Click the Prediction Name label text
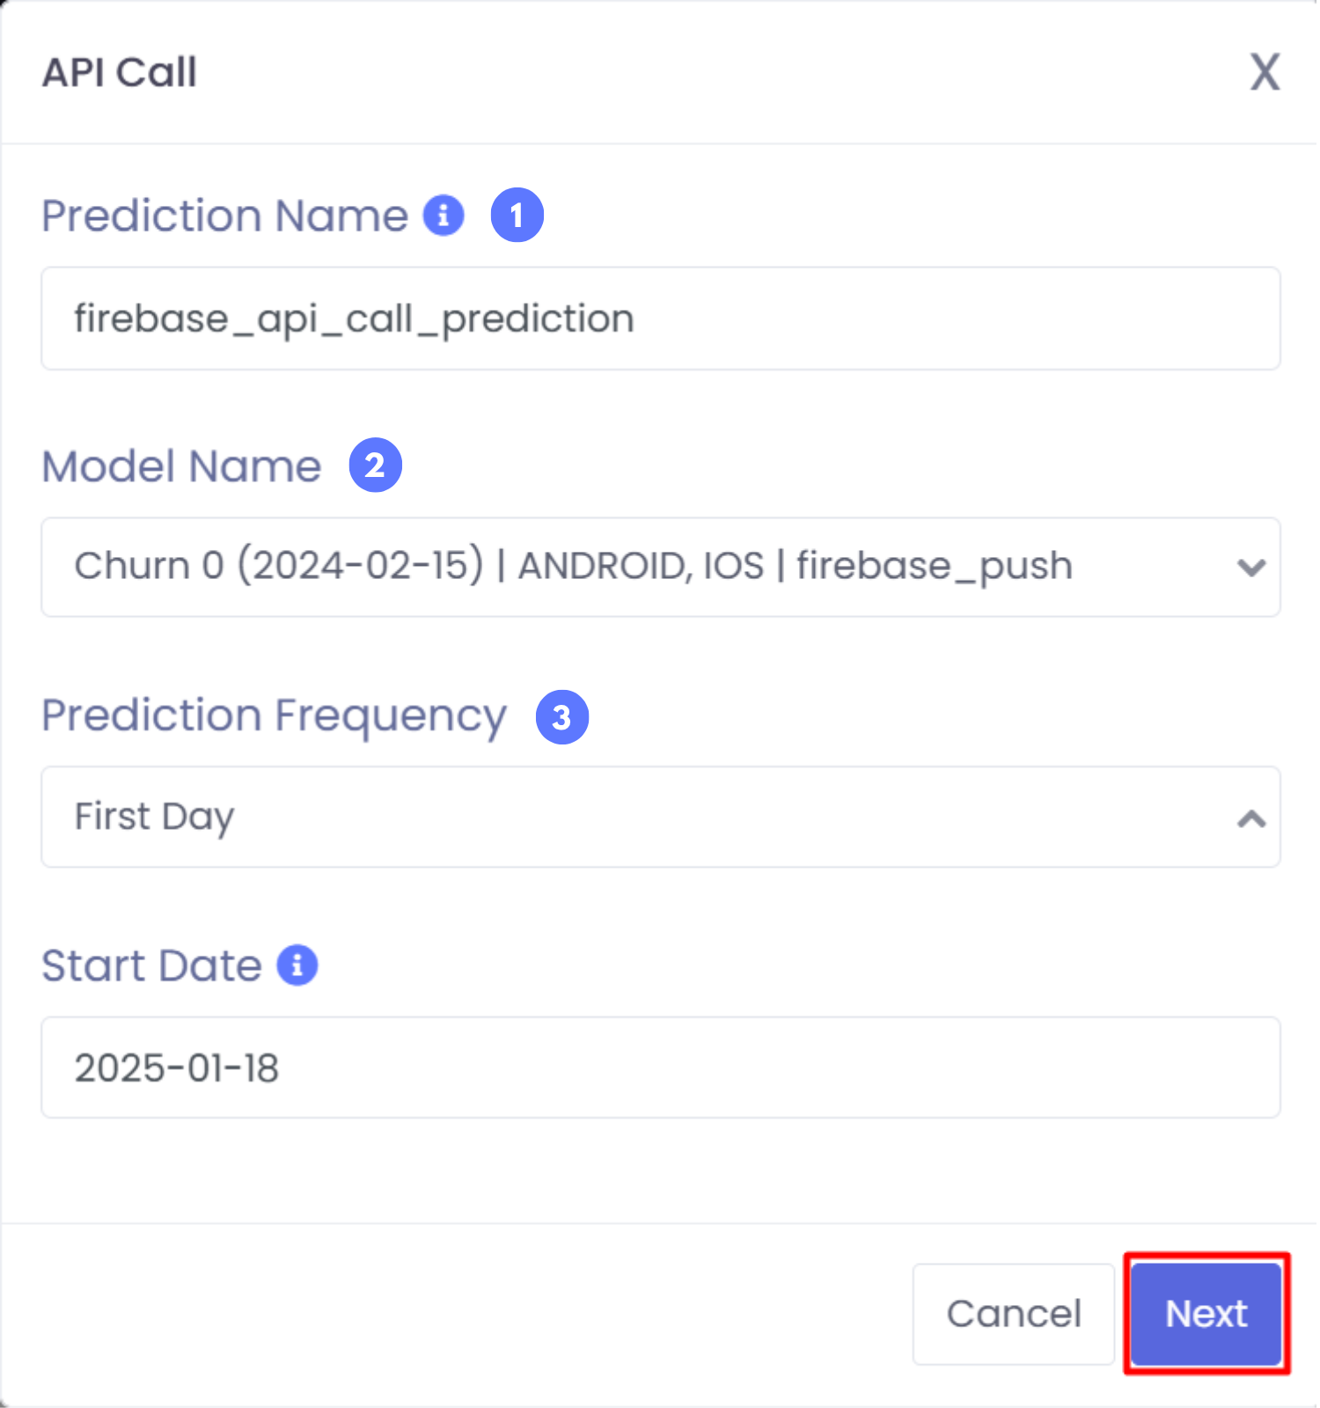Image resolution: width=1320 pixels, height=1408 pixels. coord(225,216)
